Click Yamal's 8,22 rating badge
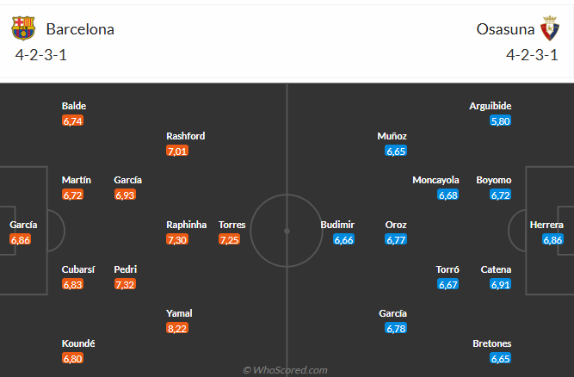This screenshot has height=377, width=574. (x=177, y=328)
